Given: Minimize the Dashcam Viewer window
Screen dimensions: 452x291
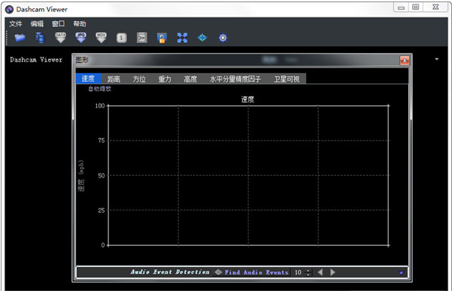Looking at the screenshot, I should tap(401, 8).
